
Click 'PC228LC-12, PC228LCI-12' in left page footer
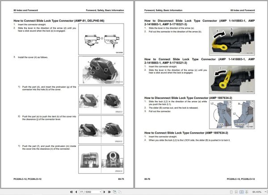[28, 179]
